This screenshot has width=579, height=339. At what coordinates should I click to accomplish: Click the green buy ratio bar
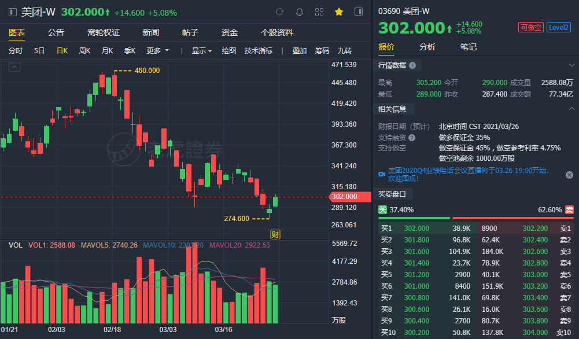[x=414, y=218]
